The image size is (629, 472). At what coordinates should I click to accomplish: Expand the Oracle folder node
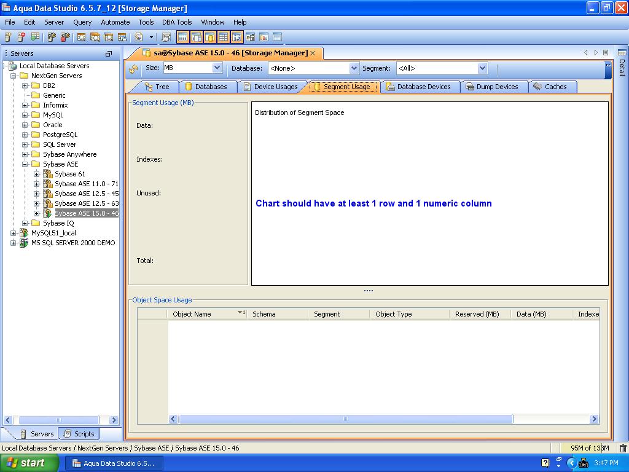tap(25, 125)
